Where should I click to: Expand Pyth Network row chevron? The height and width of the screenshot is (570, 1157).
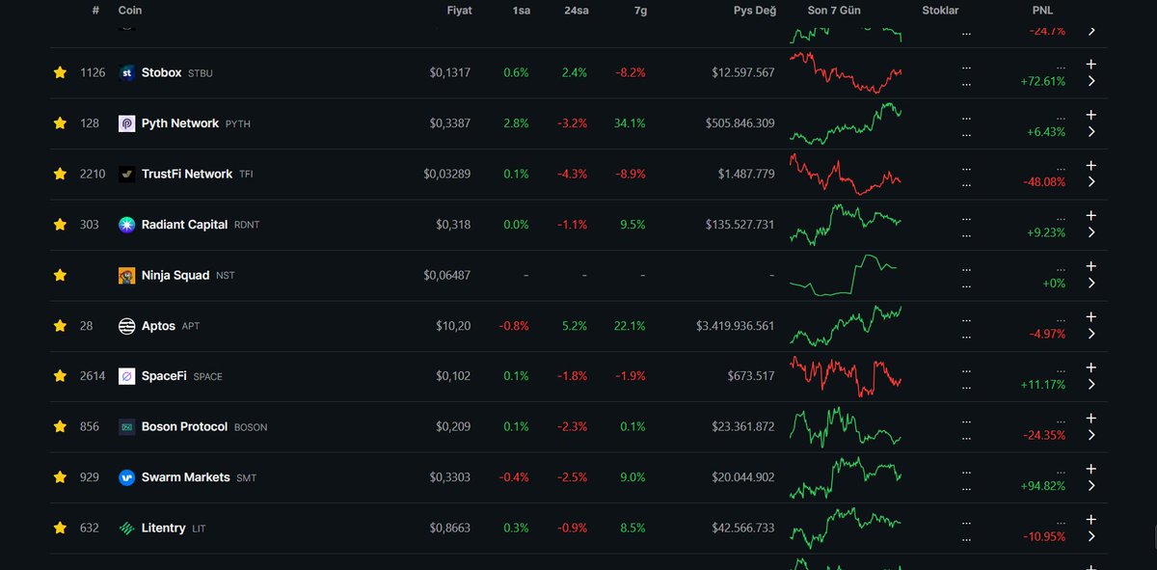pyautogui.click(x=1091, y=132)
